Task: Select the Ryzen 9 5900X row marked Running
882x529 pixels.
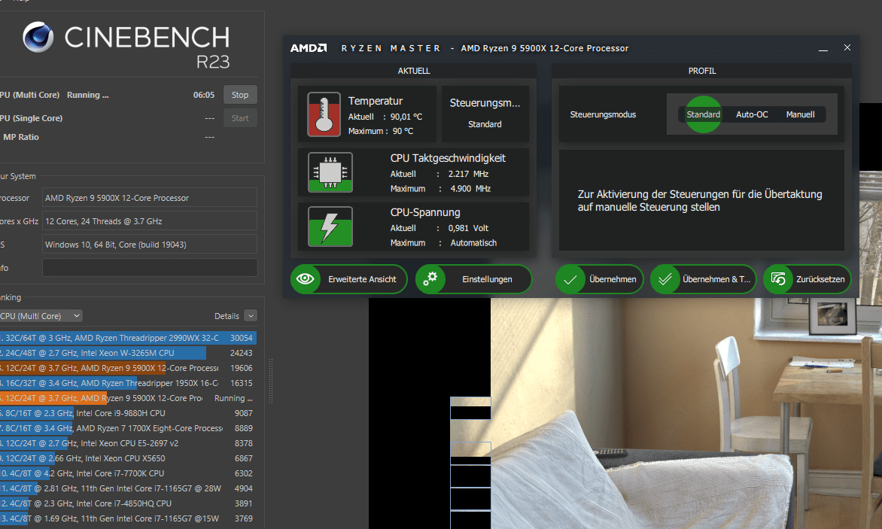Action: 128,398
